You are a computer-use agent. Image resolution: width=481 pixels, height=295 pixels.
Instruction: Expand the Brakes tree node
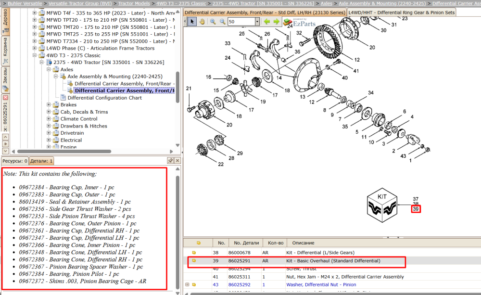pos(49,105)
